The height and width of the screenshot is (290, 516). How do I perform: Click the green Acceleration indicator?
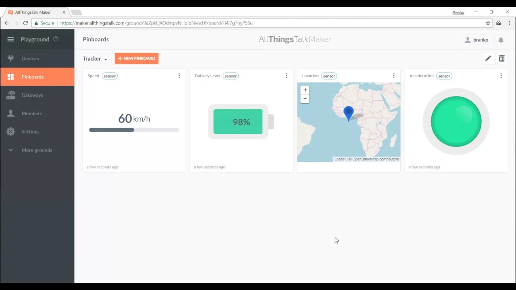click(456, 121)
